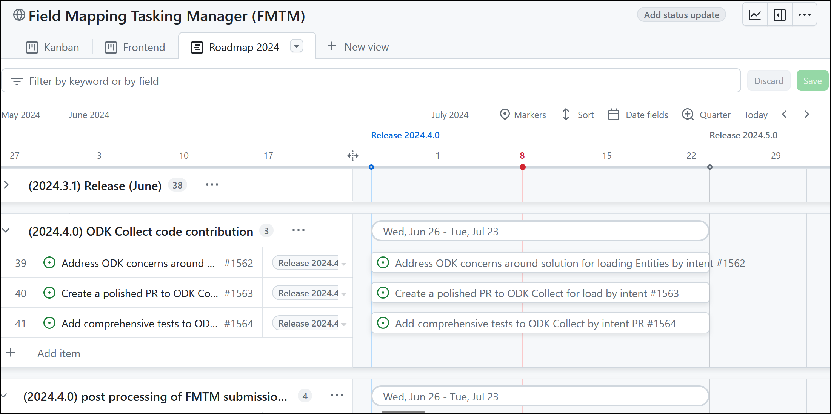This screenshot has height=414, width=831.
Task: Click the panel layout toggle icon
Action: (x=780, y=15)
